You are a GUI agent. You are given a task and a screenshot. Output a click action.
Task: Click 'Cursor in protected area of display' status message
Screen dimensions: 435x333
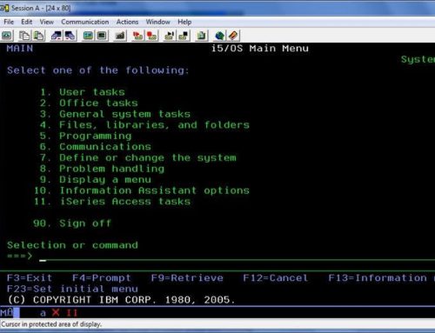pyautogui.click(x=51, y=324)
